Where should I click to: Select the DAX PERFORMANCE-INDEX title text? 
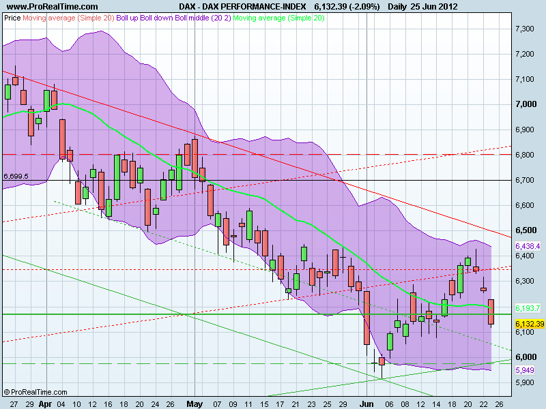pyautogui.click(x=242, y=6)
